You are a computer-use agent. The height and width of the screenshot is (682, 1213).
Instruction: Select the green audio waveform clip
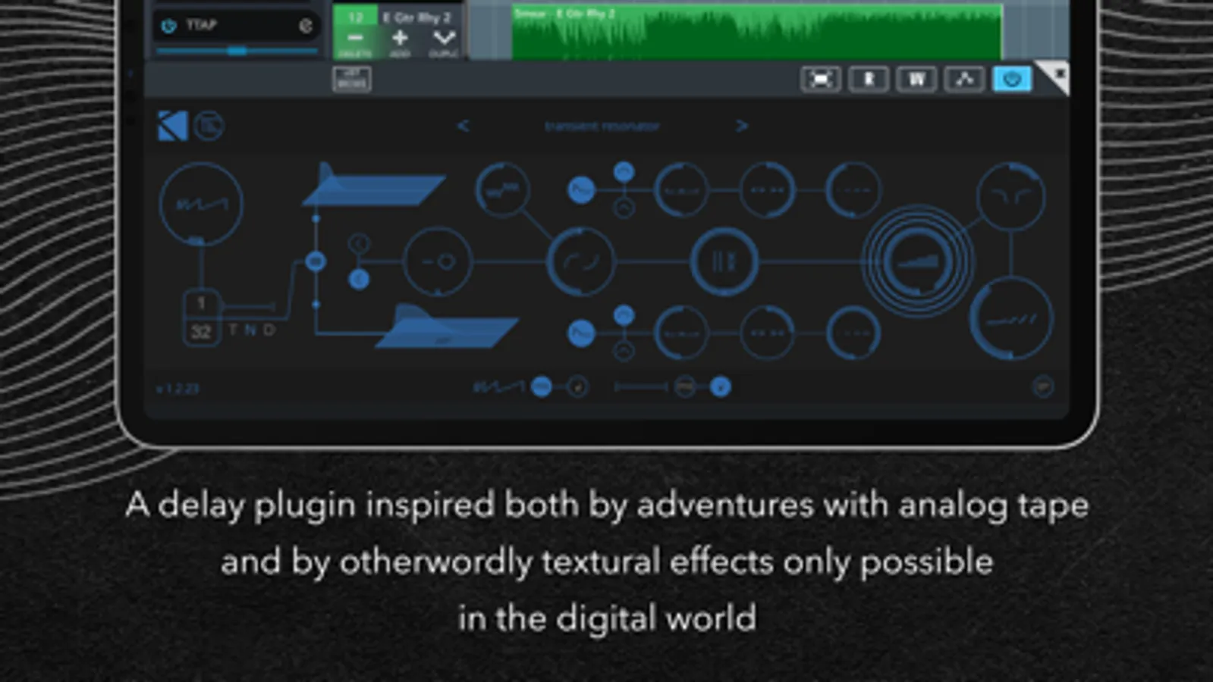pyautogui.click(x=756, y=32)
